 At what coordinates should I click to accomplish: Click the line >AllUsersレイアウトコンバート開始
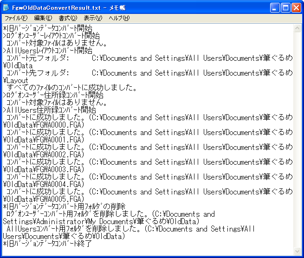tap(47, 51)
